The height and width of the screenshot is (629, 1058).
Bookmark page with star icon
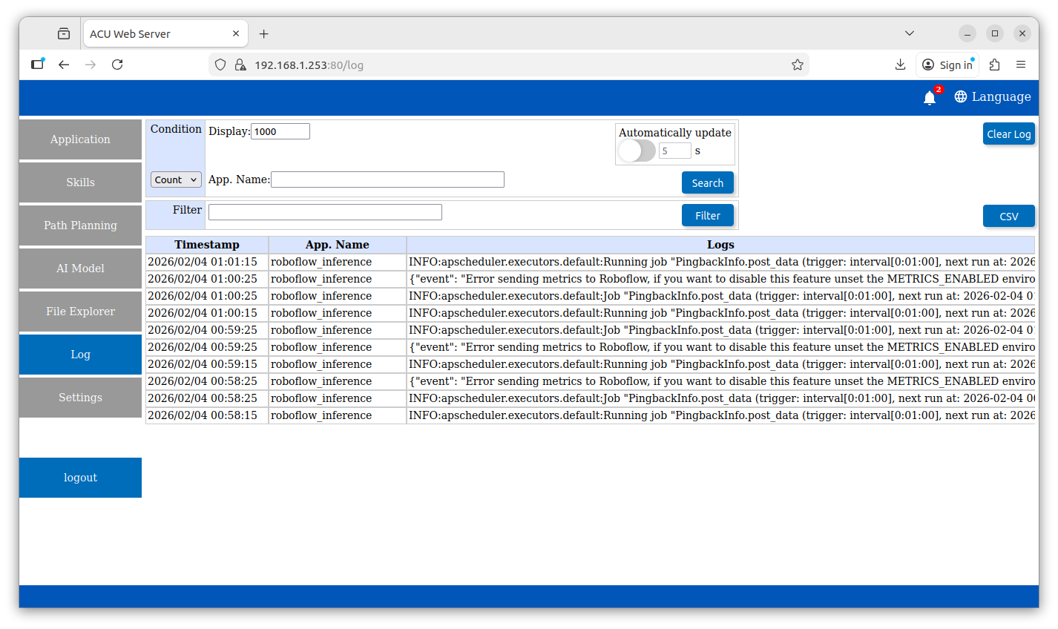[x=798, y=65]
